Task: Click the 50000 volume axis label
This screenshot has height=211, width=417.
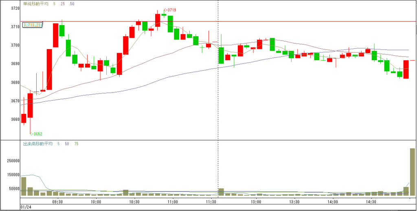Action: [x=15, y=189]
